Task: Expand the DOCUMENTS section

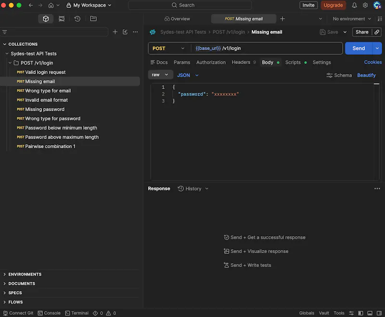Action: (x=5, y=284)
